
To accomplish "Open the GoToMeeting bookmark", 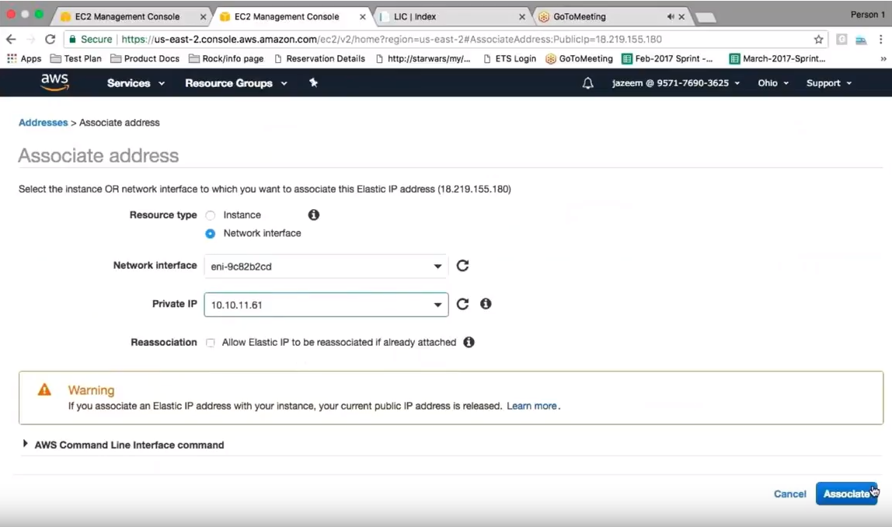I will (x=579, y=58).
